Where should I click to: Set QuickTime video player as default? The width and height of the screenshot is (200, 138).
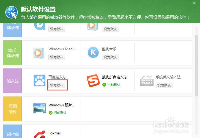[x=57, y=29]
